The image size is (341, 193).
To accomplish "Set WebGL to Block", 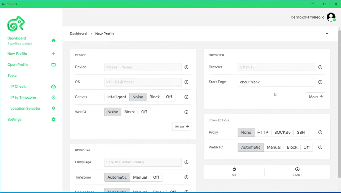I will 130,112.
